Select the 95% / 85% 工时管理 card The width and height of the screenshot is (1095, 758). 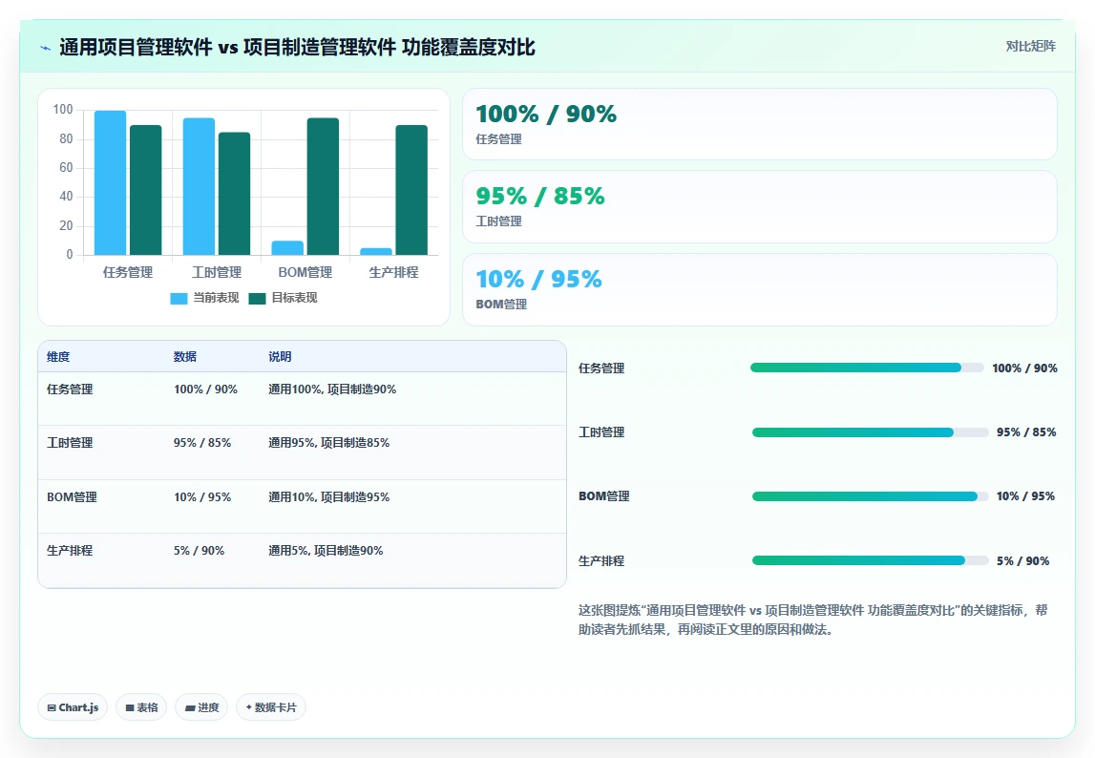(x=759, y=207)
